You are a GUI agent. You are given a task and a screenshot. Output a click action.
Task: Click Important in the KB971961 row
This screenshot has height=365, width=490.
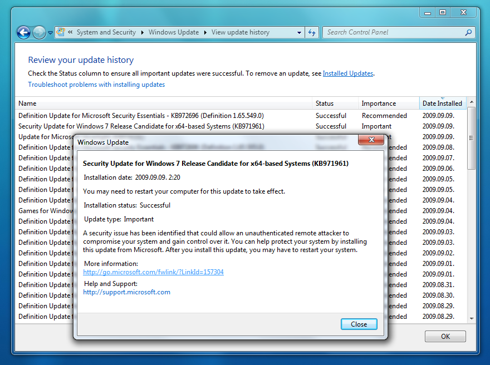(x=376, y=126)
